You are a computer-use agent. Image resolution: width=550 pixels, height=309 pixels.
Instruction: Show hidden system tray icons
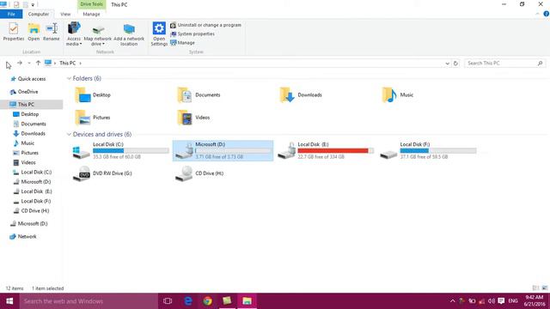tap(453, 301)
